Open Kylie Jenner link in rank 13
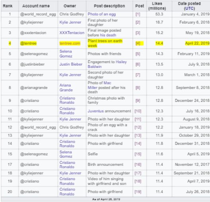 coord(70,135)
